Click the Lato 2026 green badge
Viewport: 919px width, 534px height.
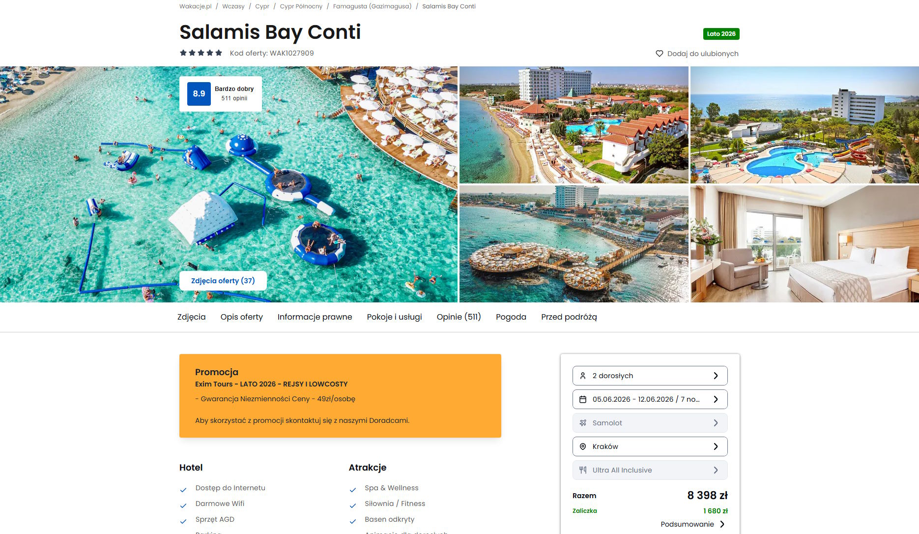(x=721, y=34)
